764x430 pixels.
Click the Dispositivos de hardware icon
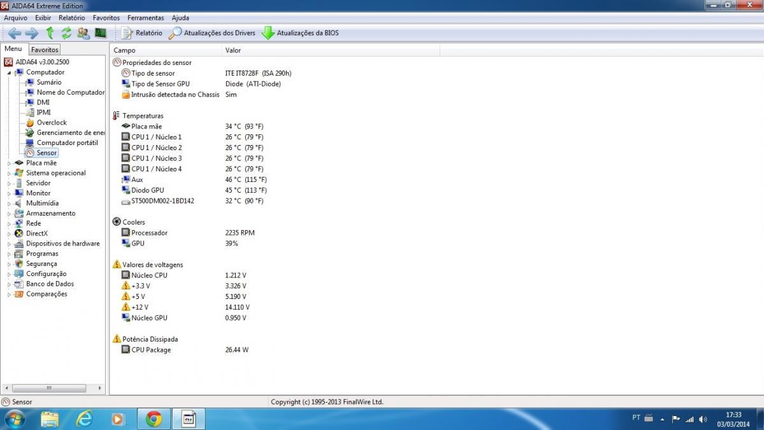pos(19,244)
